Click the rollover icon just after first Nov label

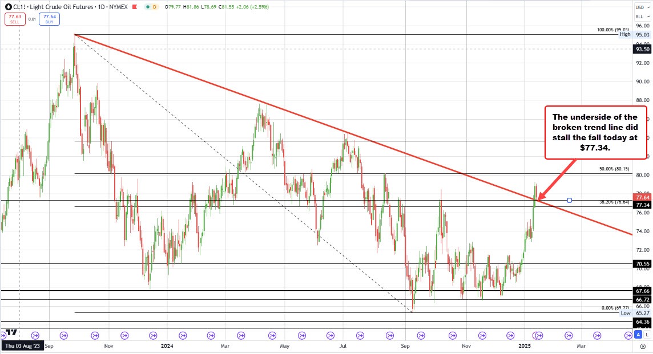124,335
